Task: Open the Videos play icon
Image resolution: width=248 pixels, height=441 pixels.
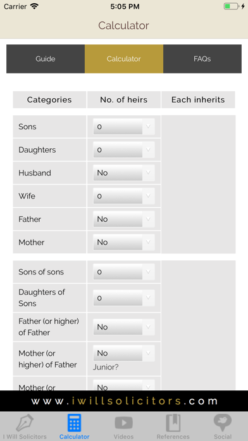Action: (123, 423)
